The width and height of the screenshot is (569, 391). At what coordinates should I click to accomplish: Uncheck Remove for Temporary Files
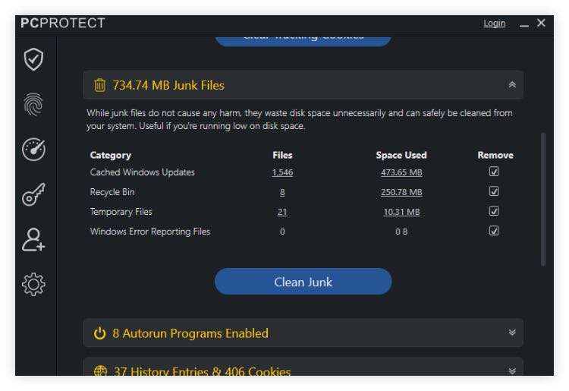(x=494, y=211)
